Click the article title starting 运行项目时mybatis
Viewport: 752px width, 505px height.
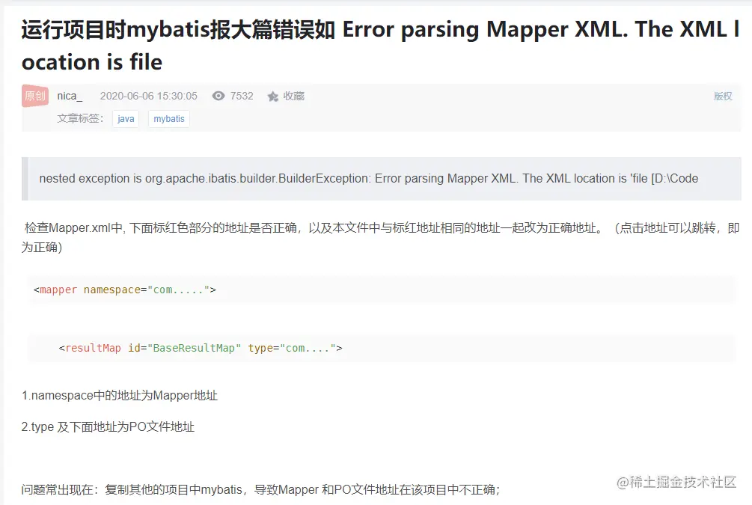click(380, 46)
